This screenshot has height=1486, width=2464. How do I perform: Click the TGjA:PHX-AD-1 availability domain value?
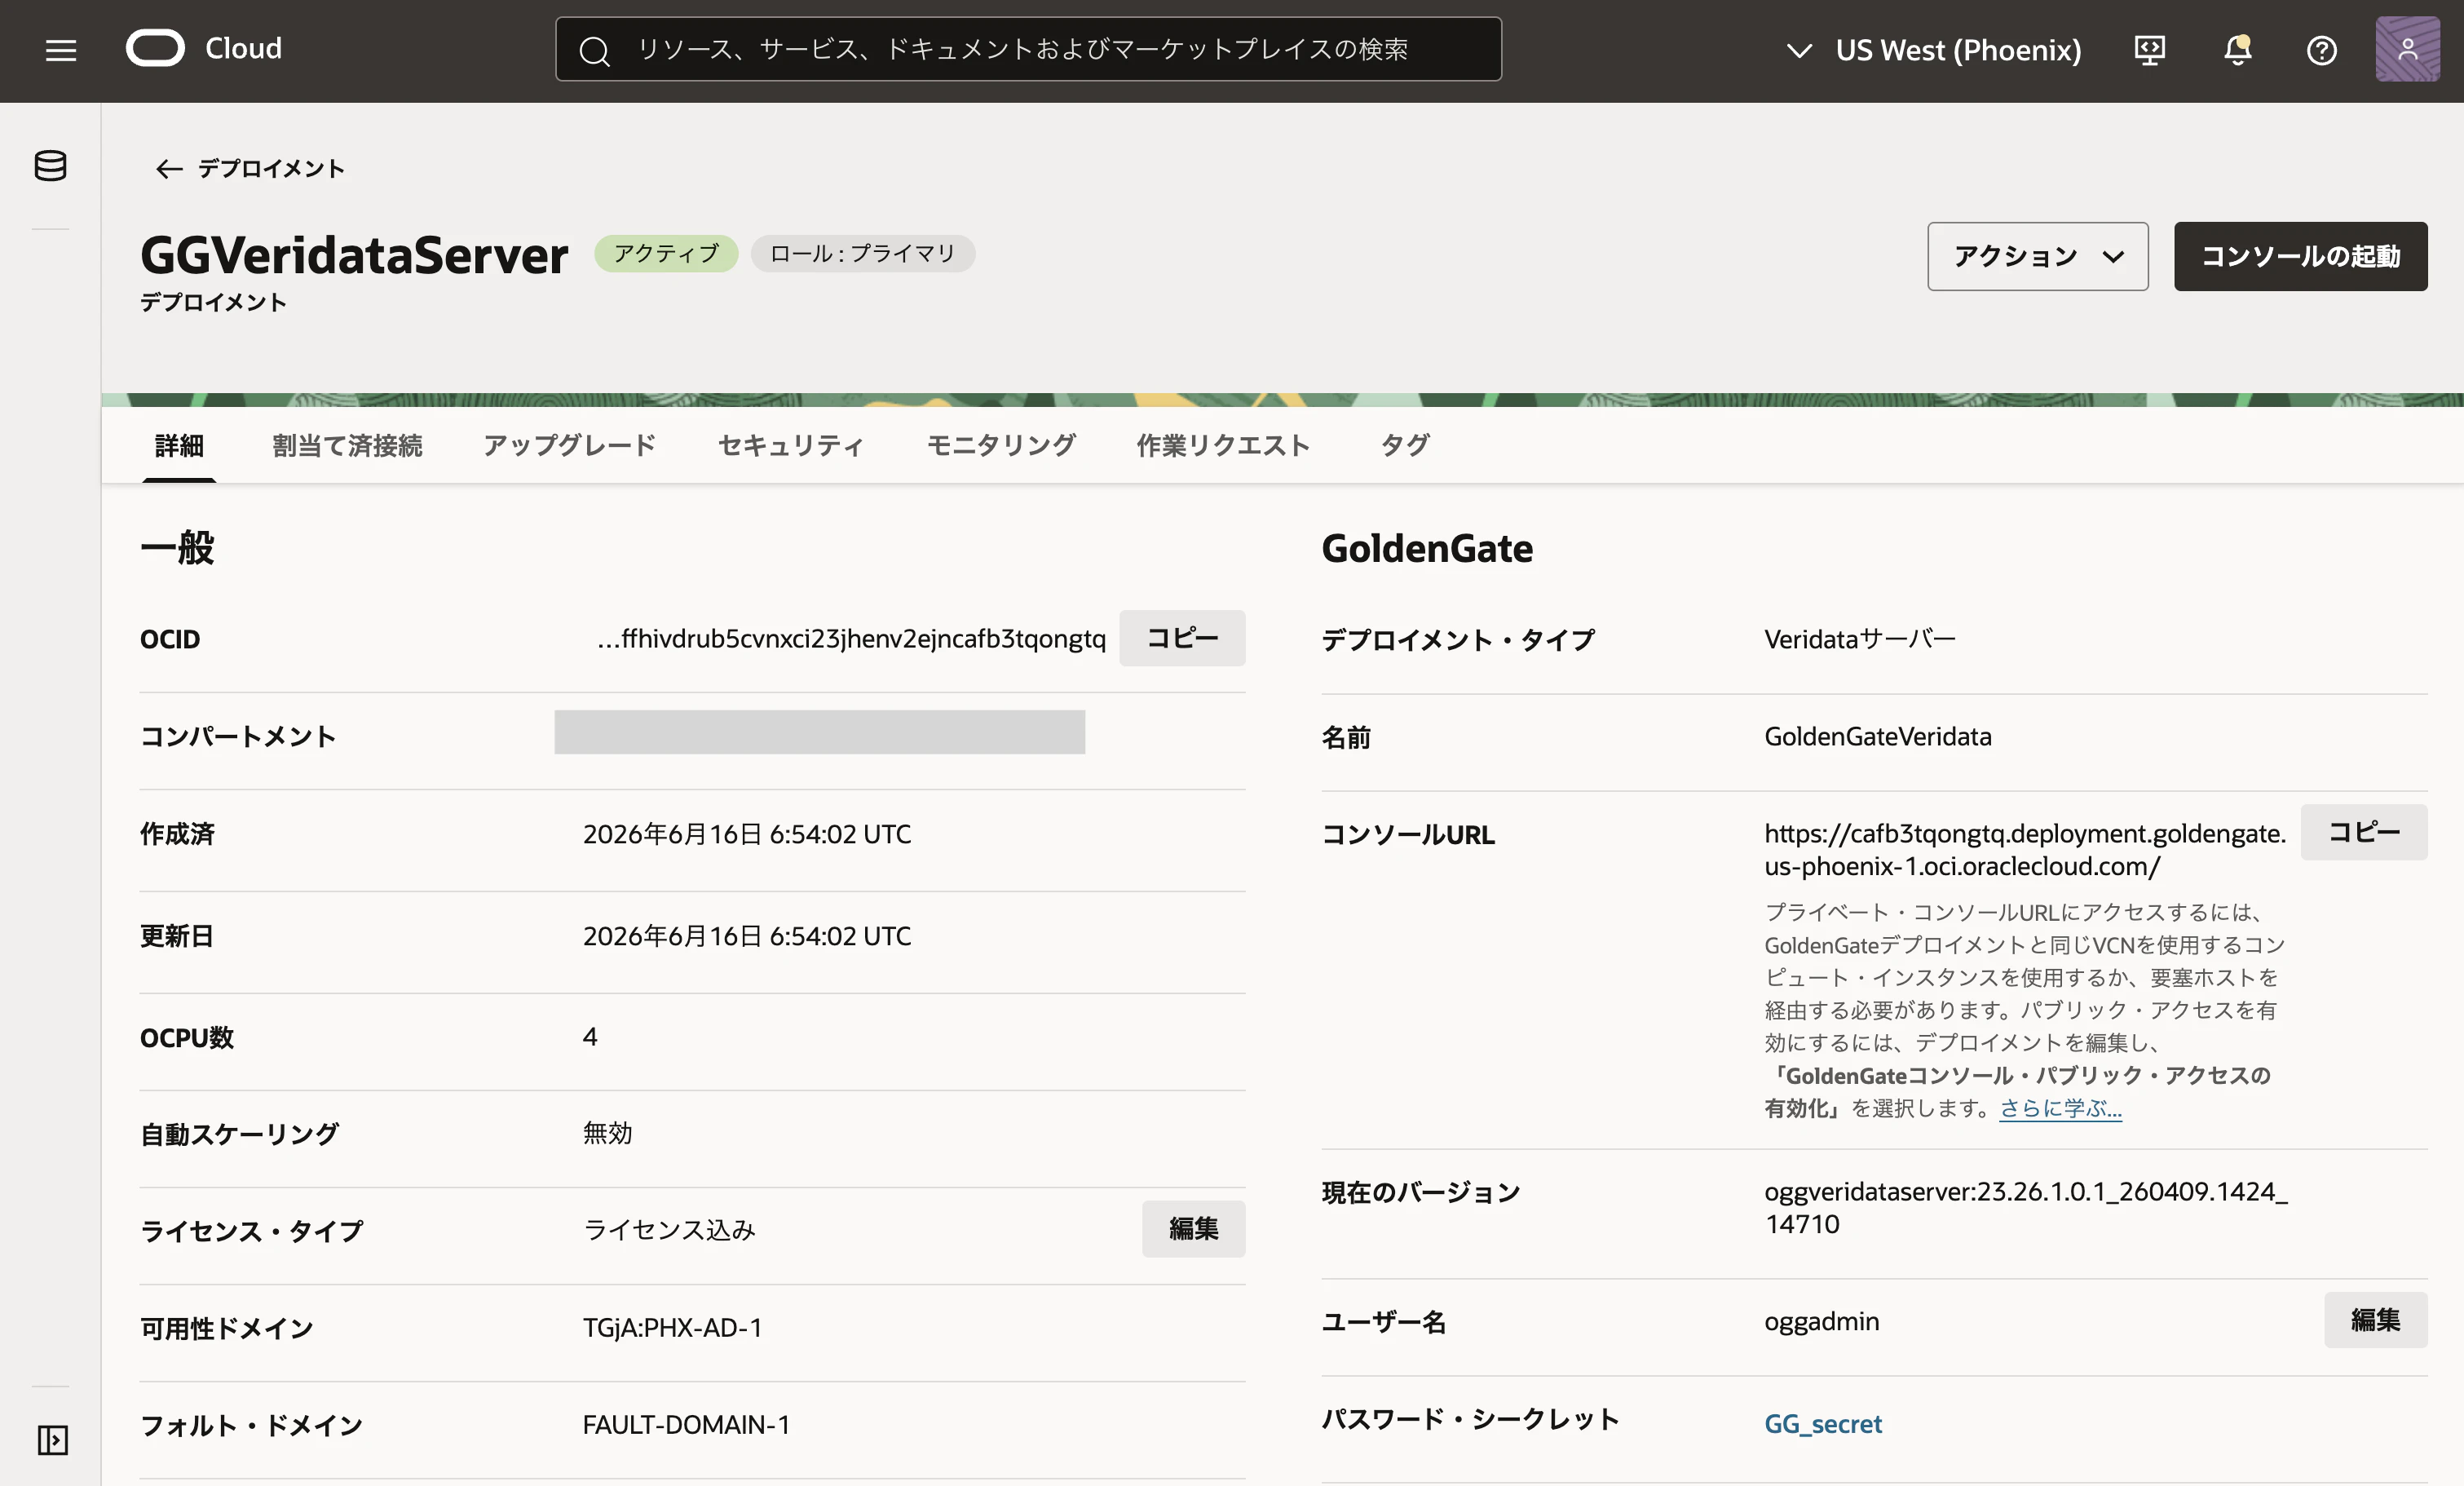672,1327
